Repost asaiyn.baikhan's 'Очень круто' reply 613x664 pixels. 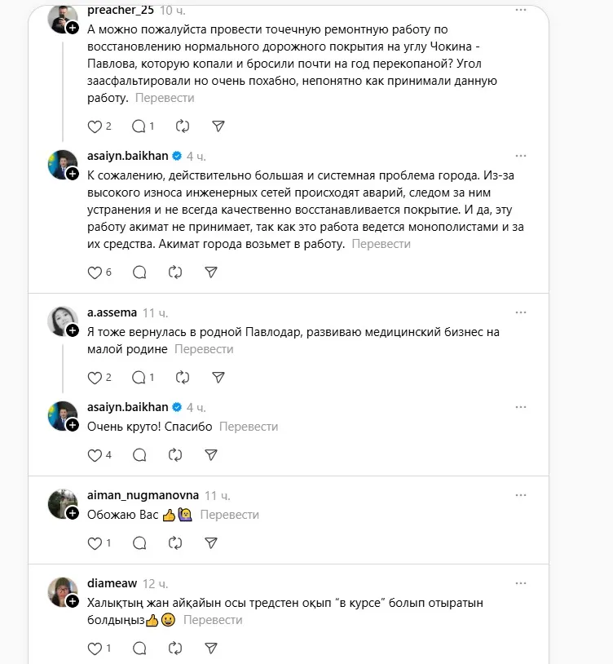pyautogui.click(x=174, y=454)
